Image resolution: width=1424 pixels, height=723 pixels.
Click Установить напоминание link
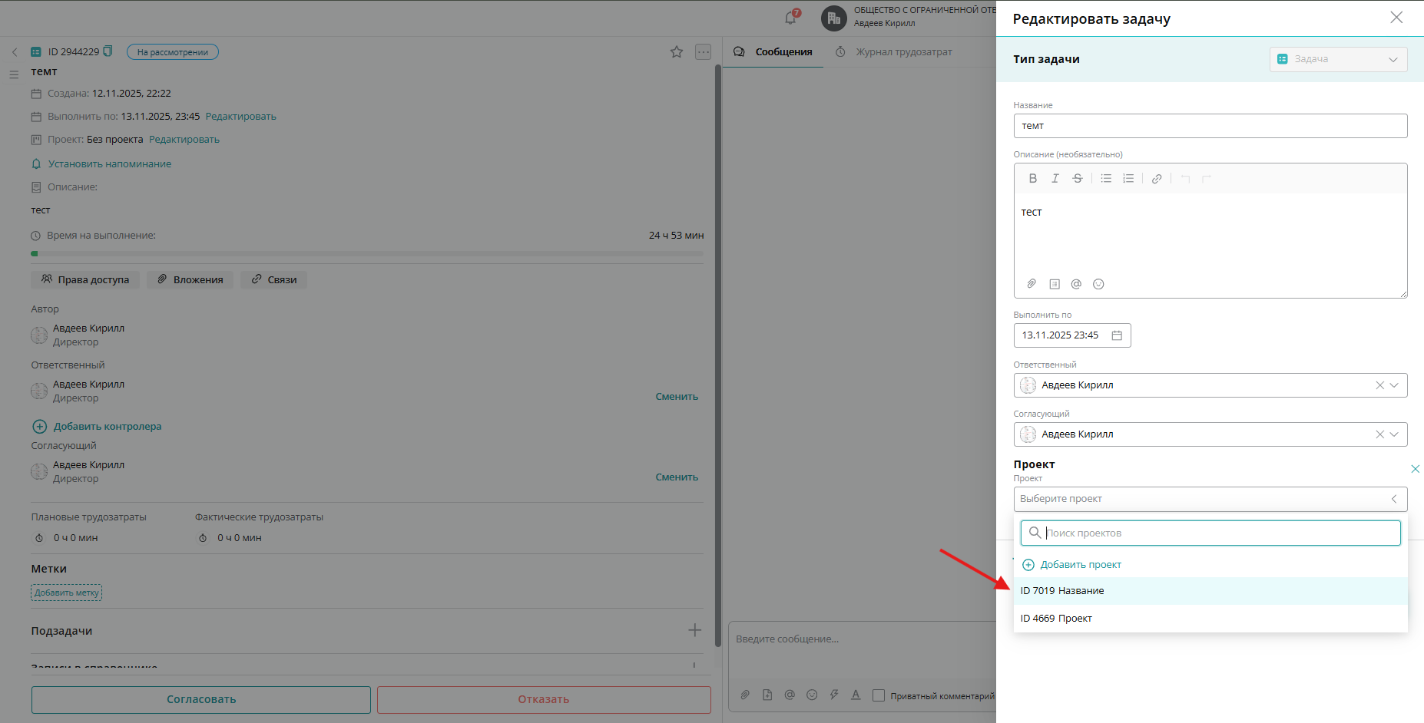pos(109,164)
